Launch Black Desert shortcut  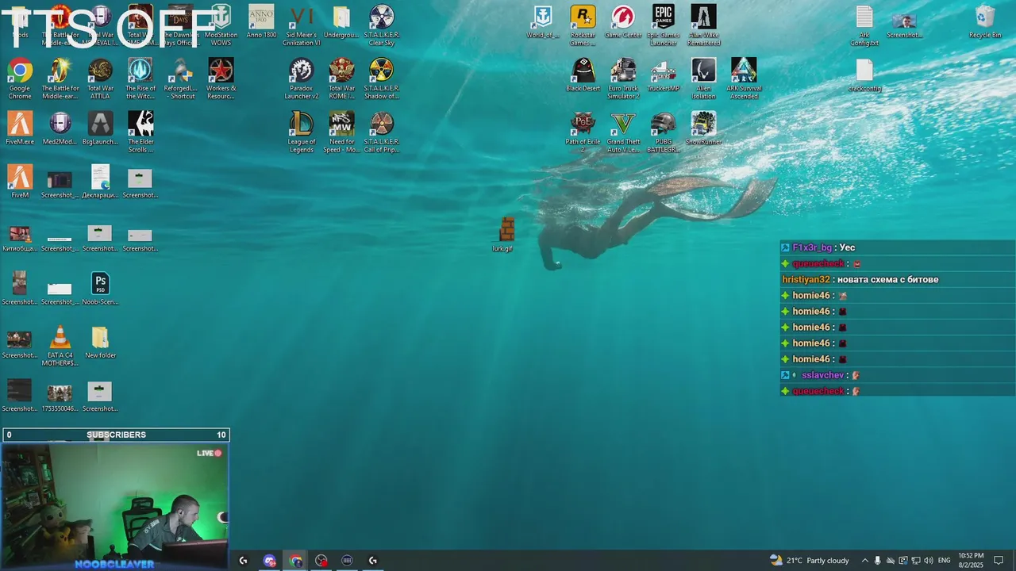pyautogui.click(x=583, y=75)
